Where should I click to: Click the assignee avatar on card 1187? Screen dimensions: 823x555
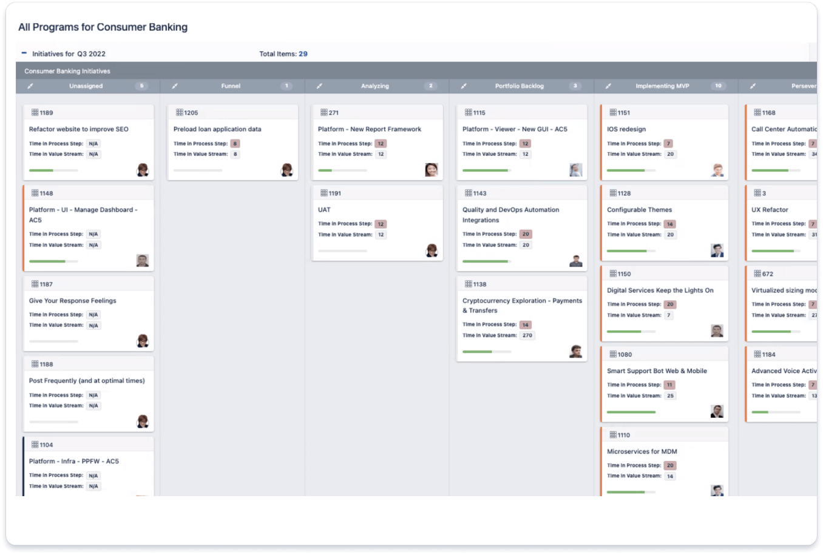[142, 341]
